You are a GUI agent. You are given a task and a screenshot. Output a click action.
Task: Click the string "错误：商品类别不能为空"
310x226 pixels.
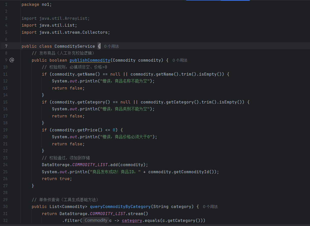[x=125, y=109]
